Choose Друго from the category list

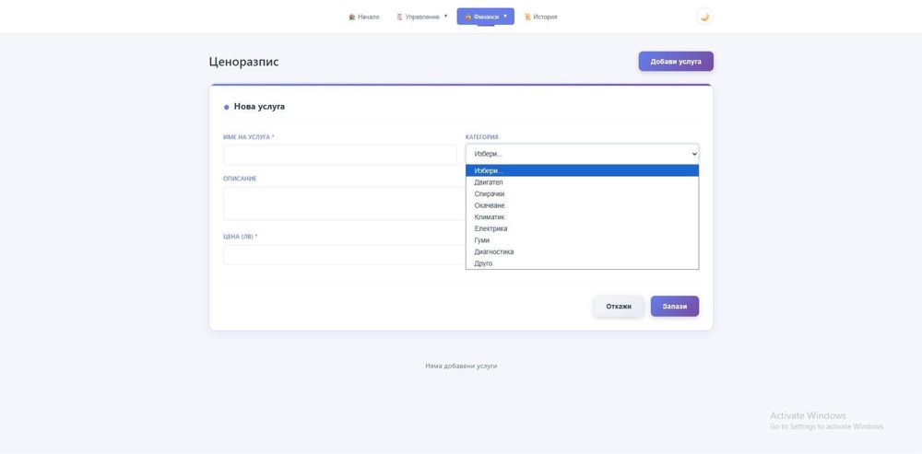[x=484, y=263]
